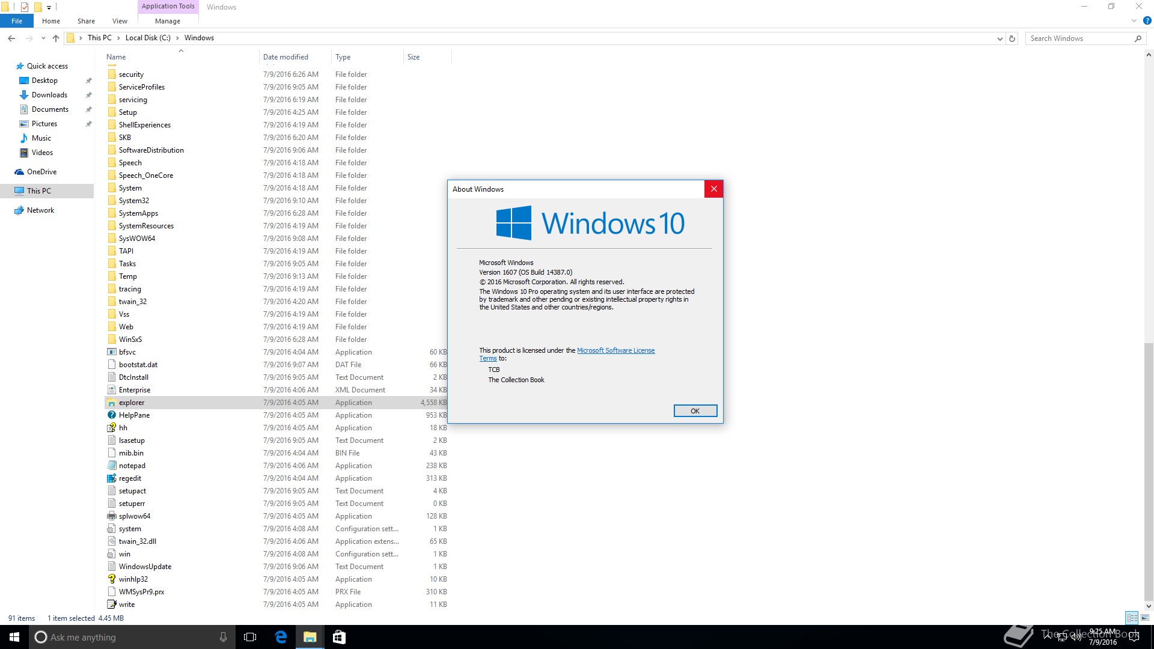Viewport: 1154px width, 649px height.
Task: Open the File menu tab
Action: tap(17, 21)
